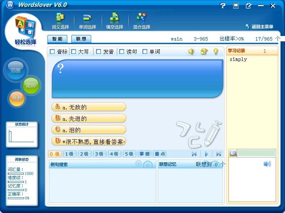Click the monitor display icon in title bar

(x=236, y=6)
